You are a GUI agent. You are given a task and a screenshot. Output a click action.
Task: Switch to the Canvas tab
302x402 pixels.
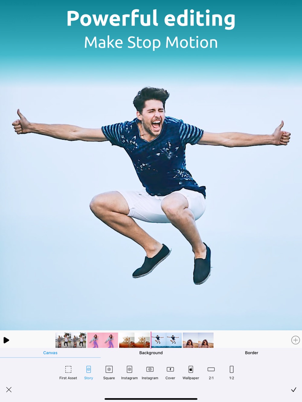50,353
